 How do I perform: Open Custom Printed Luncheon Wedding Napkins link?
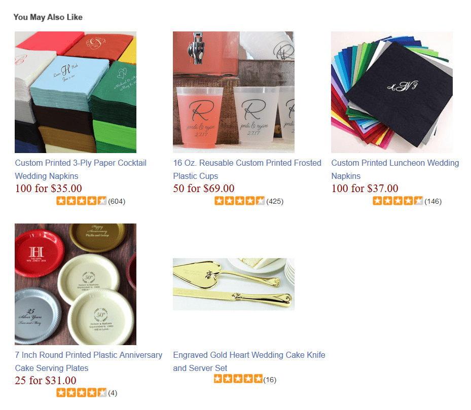pos(395,169)
